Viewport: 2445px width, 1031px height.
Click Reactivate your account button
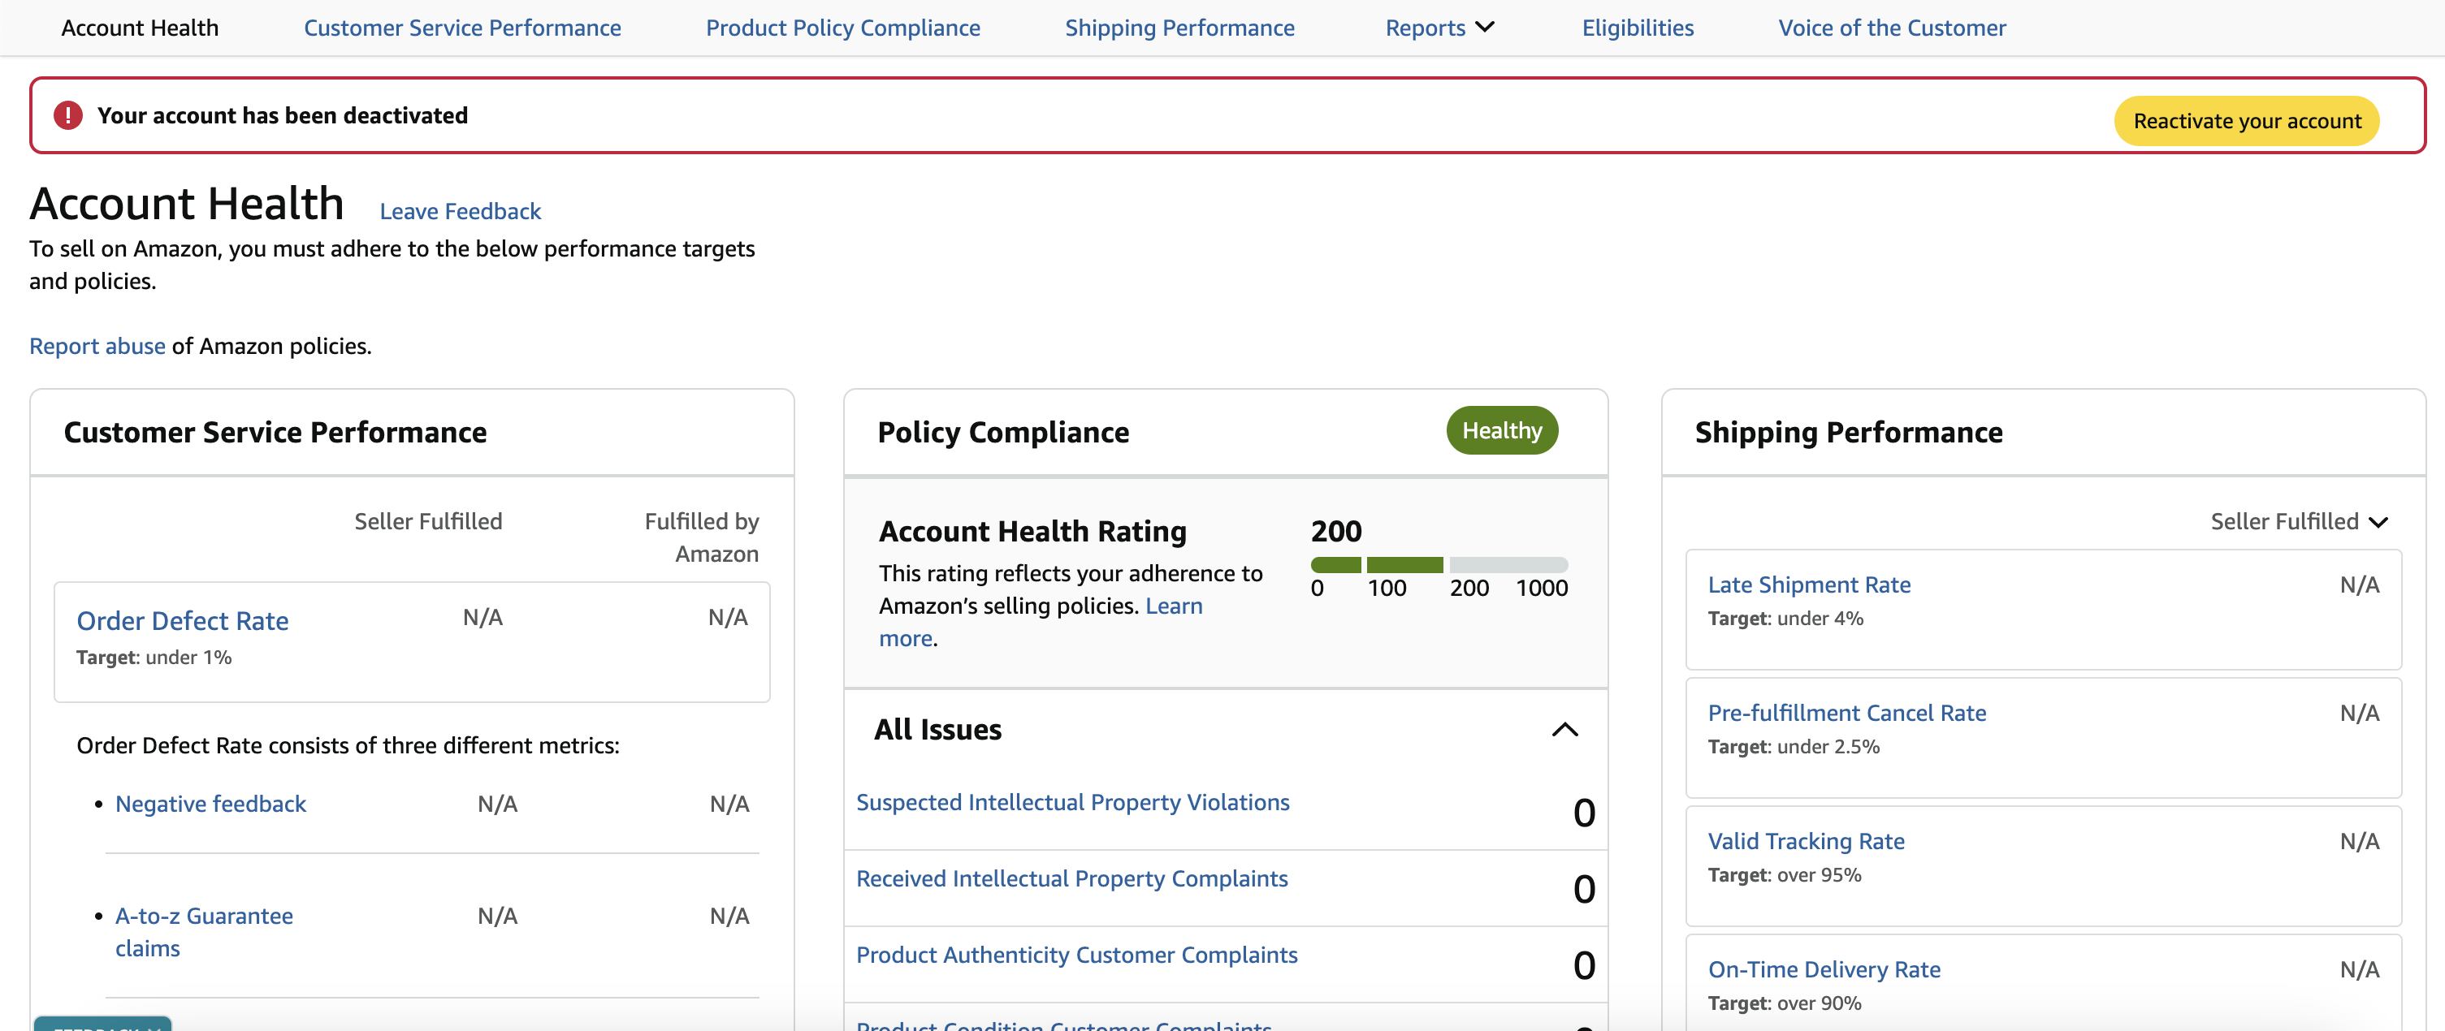pyautogui.click(x=2246, y=122)
